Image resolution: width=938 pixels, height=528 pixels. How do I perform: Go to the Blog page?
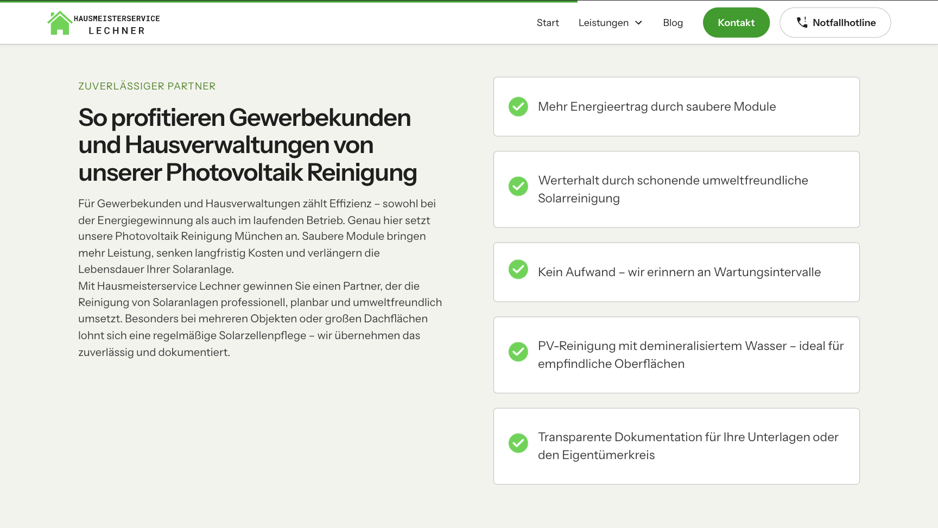[673, 23]
